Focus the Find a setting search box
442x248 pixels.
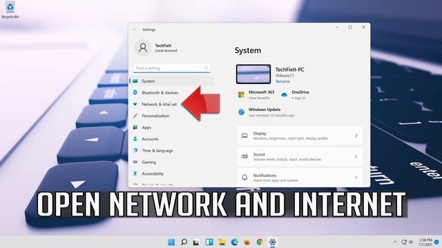(x=171, y=68)
